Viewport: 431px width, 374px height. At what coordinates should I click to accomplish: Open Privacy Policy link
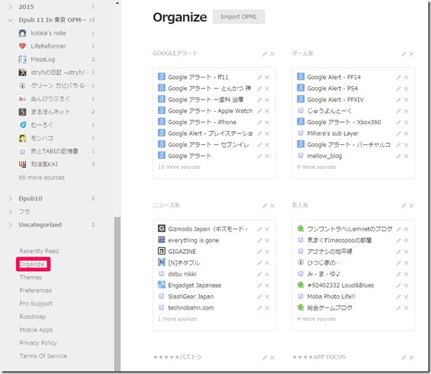38,343
